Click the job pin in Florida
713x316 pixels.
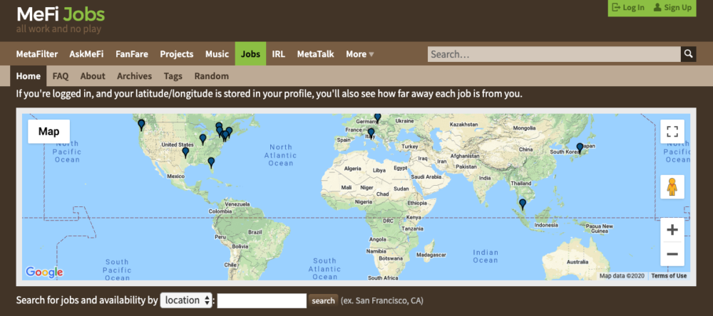[211, 162]
